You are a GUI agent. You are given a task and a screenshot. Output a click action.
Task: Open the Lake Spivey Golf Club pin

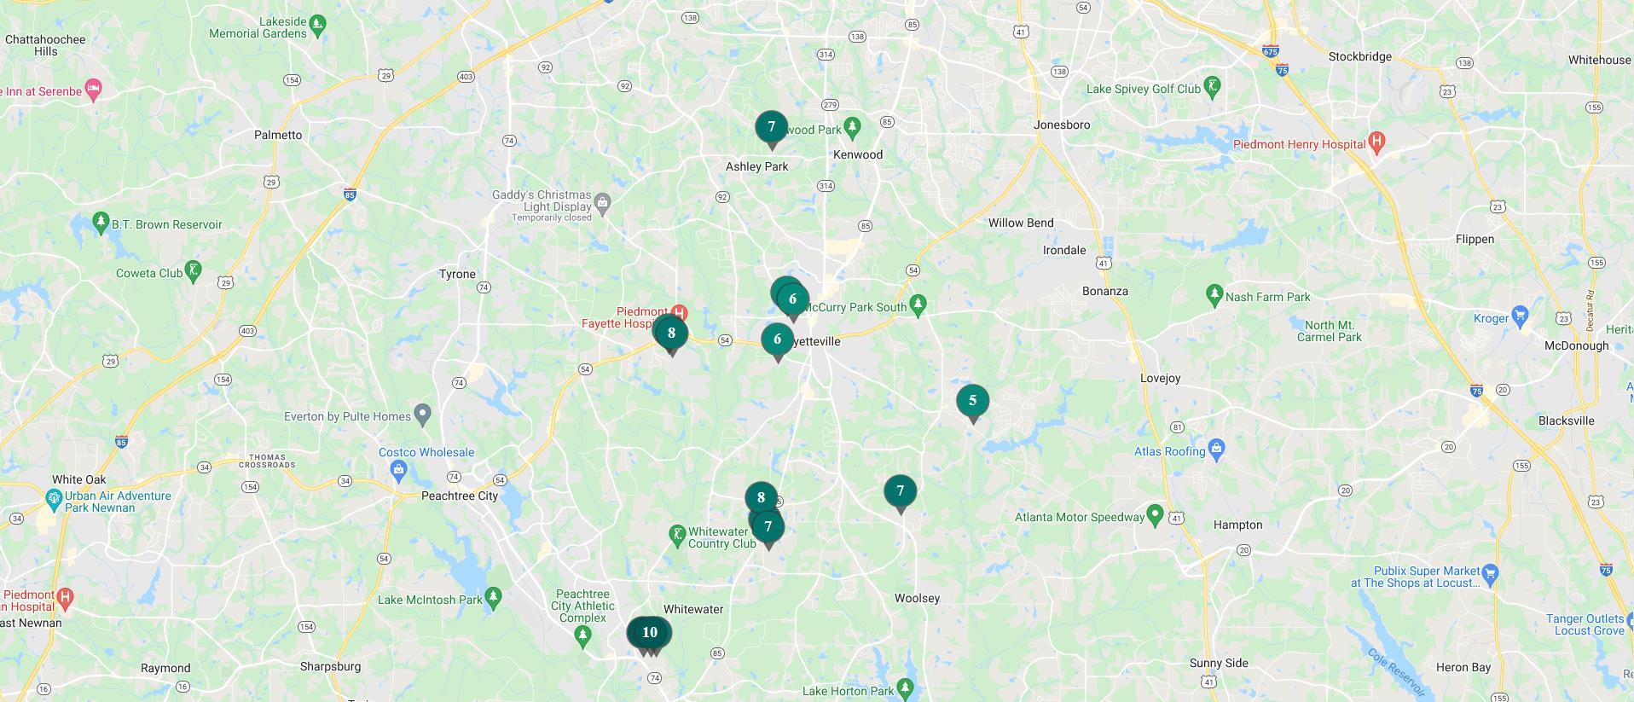(x=1213, y=86)
